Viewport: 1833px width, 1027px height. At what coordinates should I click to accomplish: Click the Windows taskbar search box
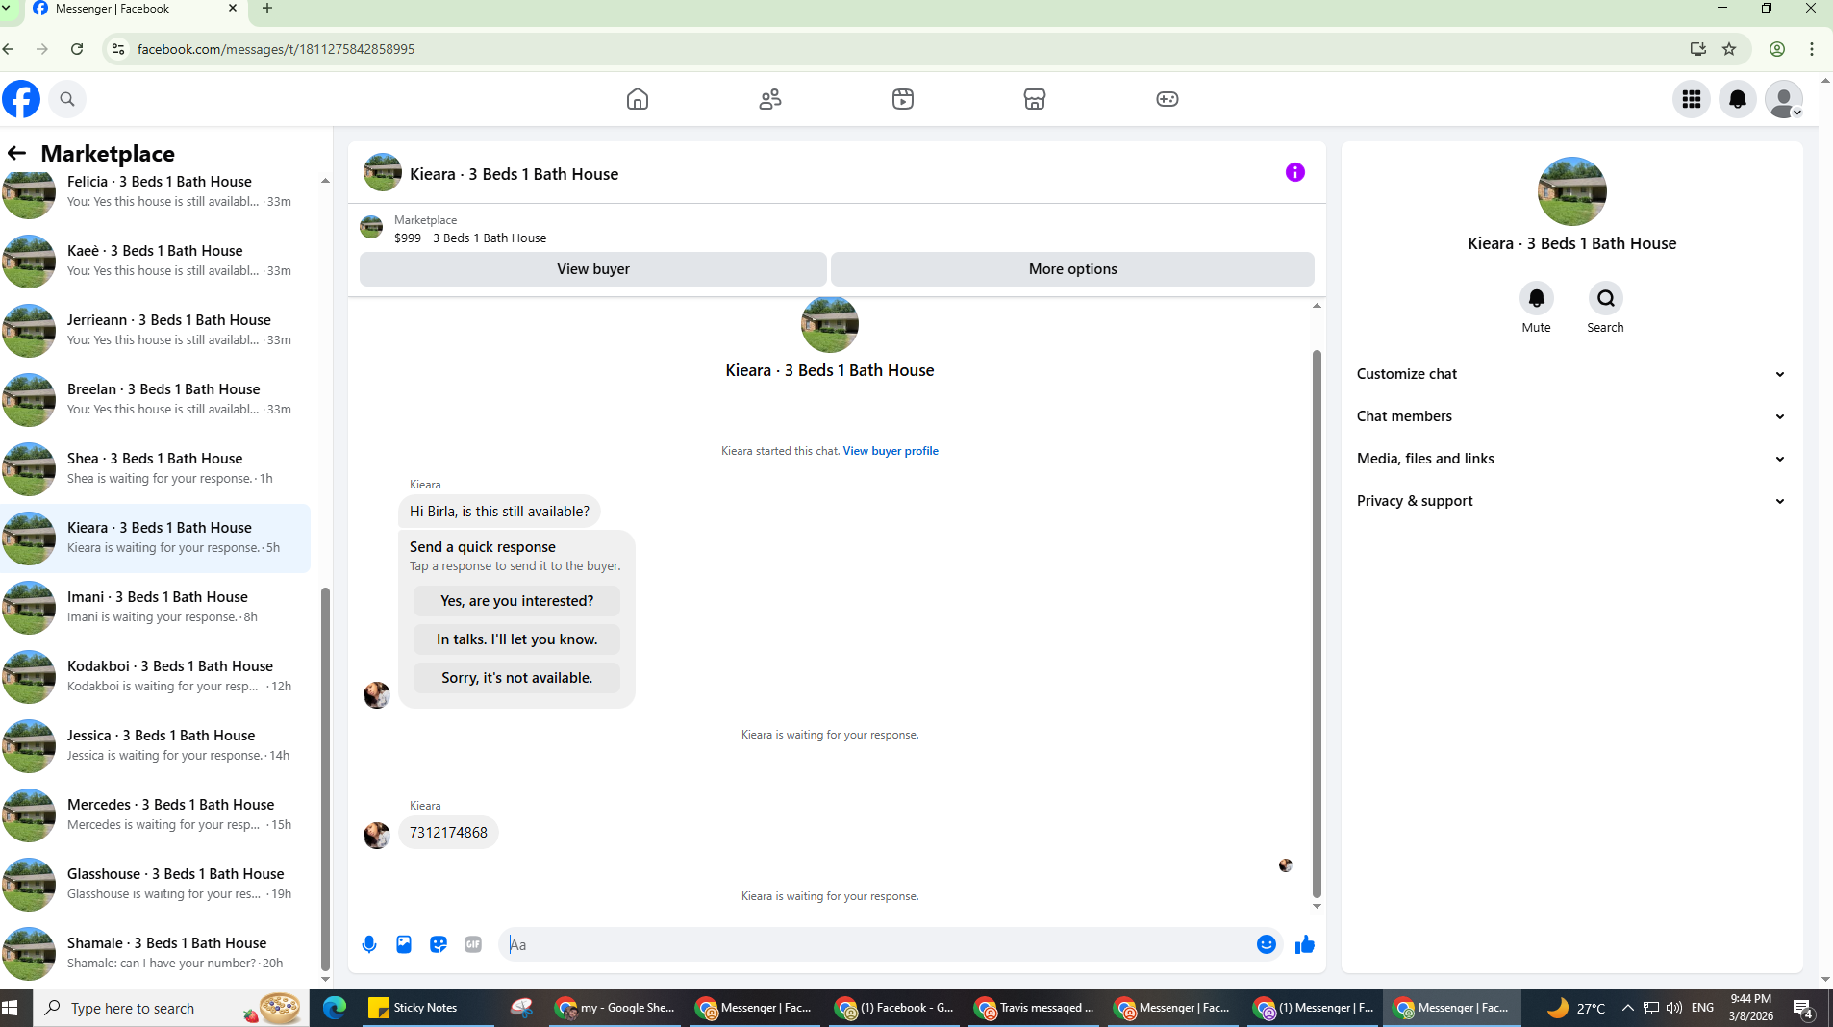click(171, 1008)
